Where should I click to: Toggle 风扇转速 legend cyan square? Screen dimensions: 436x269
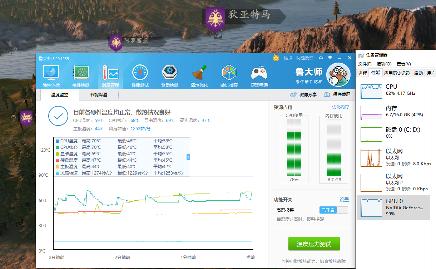58,173
